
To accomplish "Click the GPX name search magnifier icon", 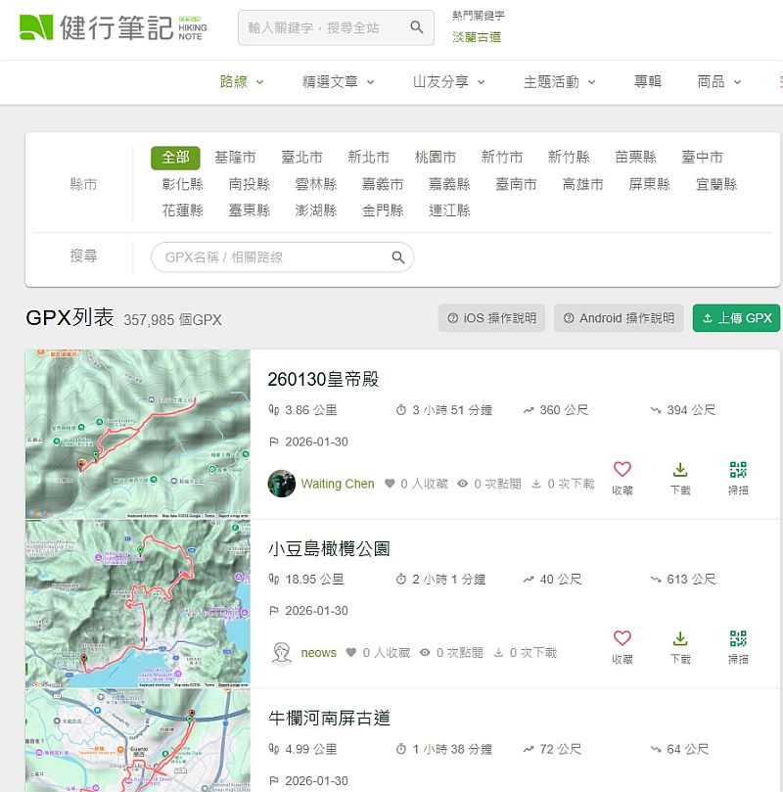I will (x=398, y=257).
